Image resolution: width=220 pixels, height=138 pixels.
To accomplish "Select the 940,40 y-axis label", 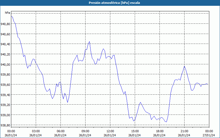I will (x=5, y=44).
